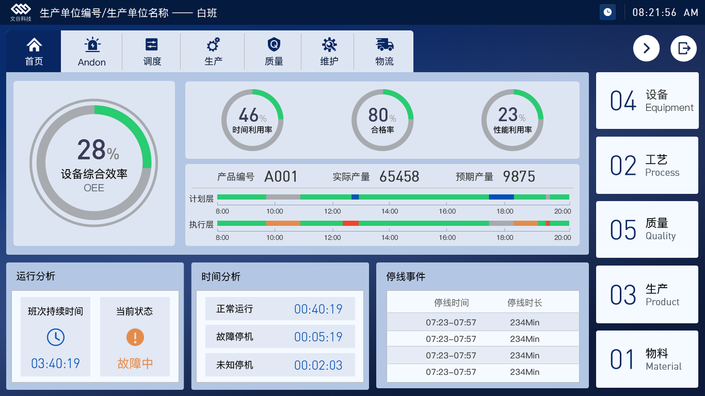Click the 故障停机 time 00:05:19
This screenshot has height=396, width=705.
point(318,337)
